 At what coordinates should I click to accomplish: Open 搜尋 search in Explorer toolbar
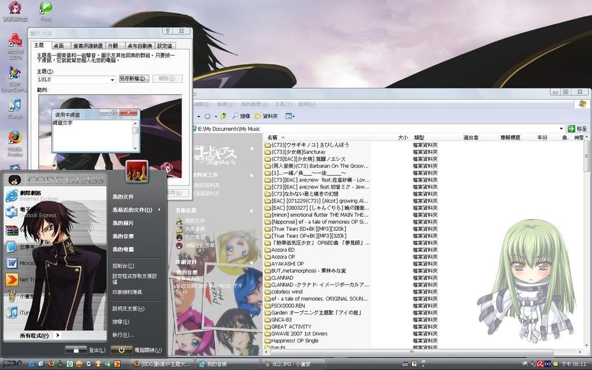pos(241,116)
